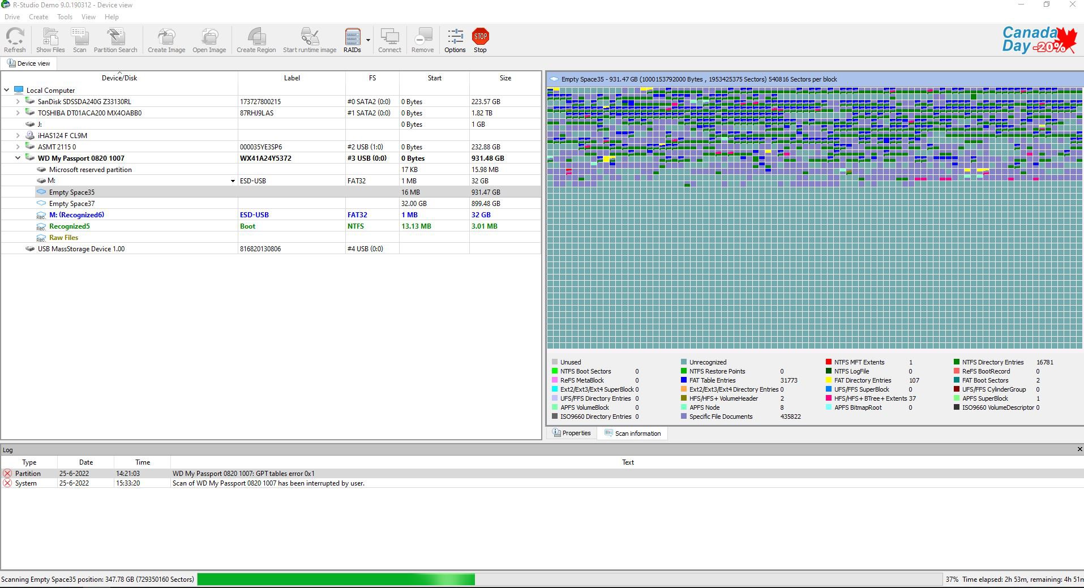Sort by the Label column header
1084x588 pixels.
292,78
